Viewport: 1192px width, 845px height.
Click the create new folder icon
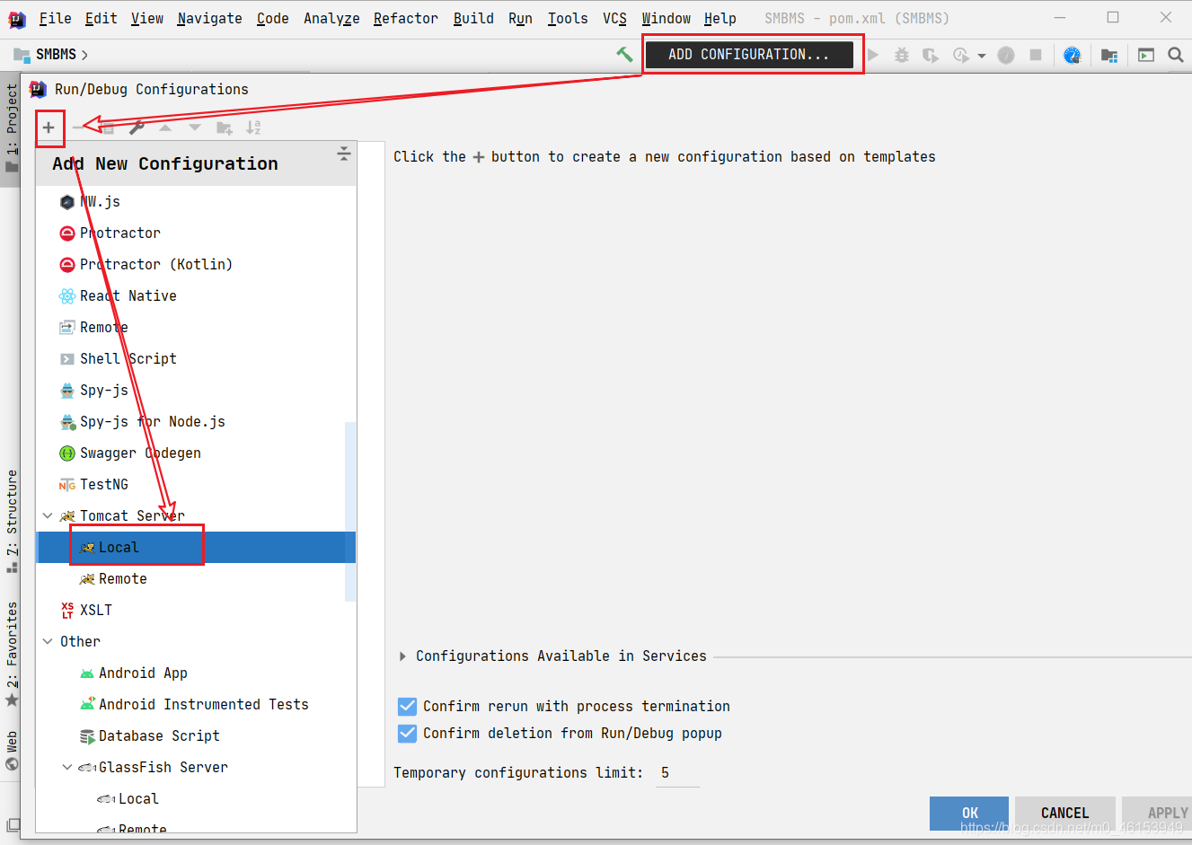(225, 128)
